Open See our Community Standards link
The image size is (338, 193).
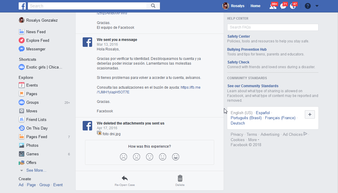point(253,86)
